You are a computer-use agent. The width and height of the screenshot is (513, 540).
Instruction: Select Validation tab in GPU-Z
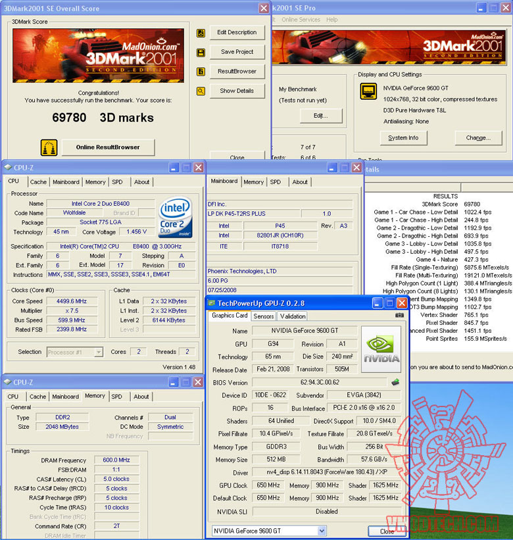(x=293, y=316)
